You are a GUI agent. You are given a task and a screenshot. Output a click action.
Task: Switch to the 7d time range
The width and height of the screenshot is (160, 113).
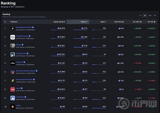tap(145, 15)
